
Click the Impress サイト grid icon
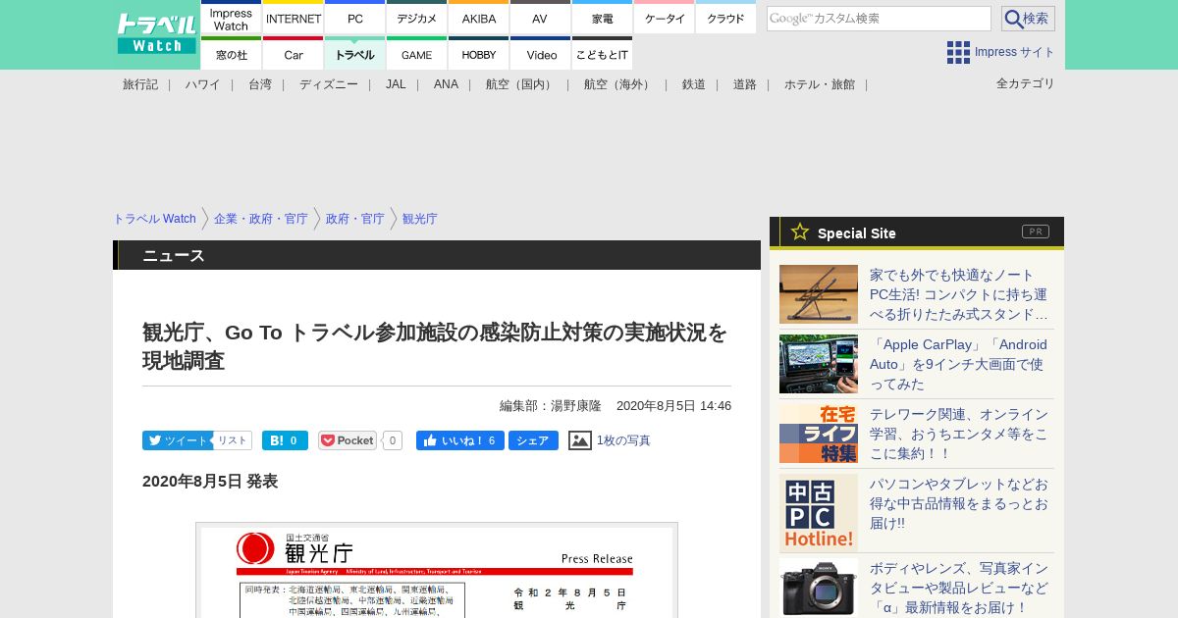[x=958, y=52]
